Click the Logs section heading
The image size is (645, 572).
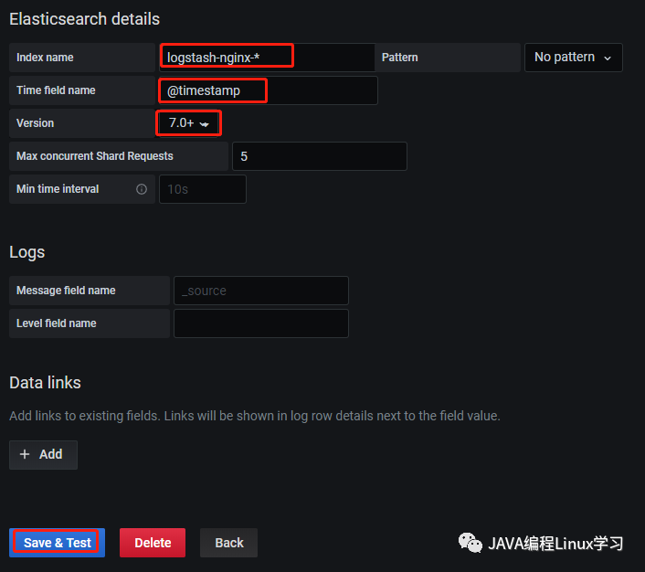point(26,252)
